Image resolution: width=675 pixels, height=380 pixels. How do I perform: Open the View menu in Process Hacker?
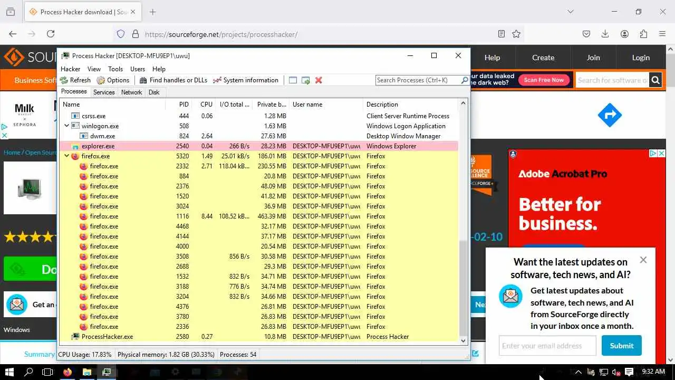[x=94, y=69]
